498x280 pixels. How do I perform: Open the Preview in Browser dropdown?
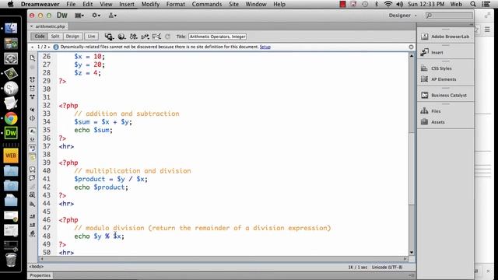coord(121,37)
